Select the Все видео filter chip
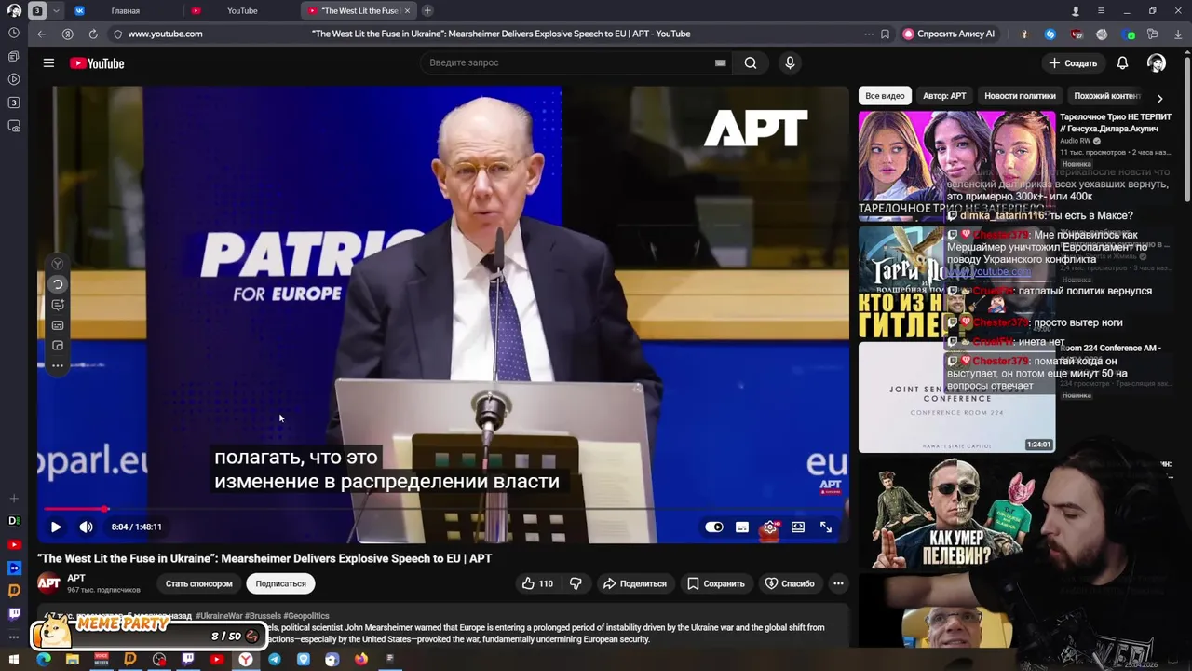 pos(885,96)
